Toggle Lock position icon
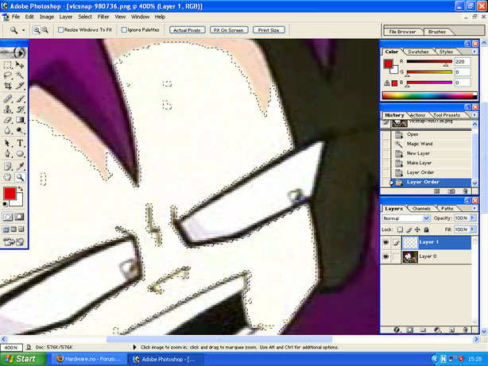488x366 pixels. pos(417,229)
